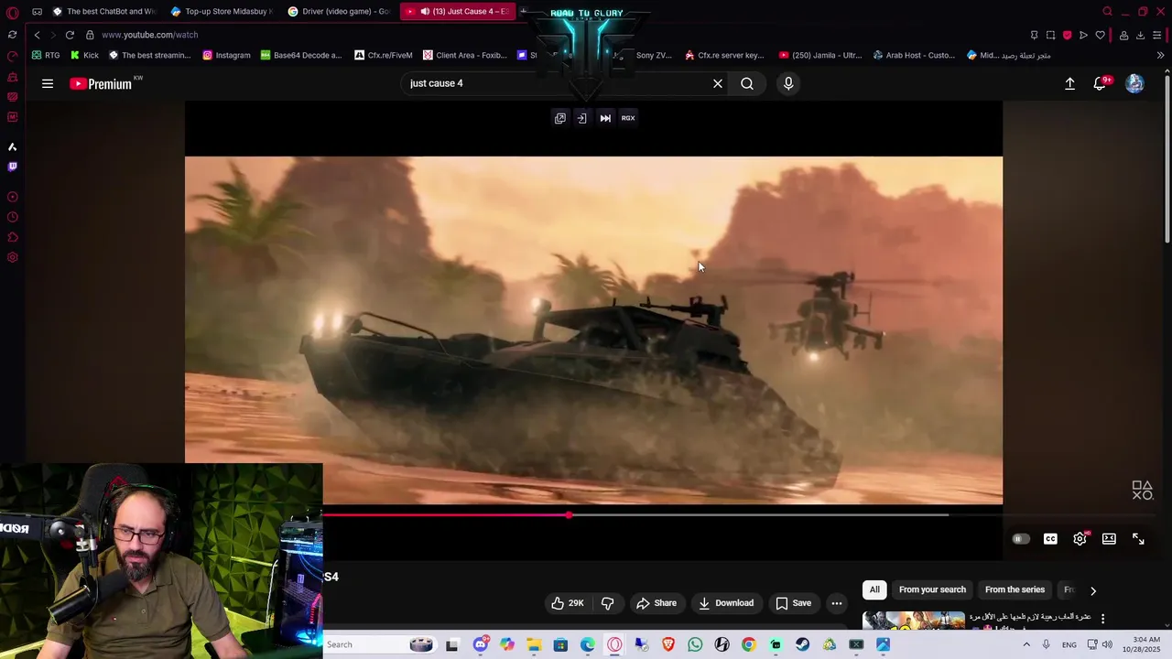Open options for the first recommended video
Screen dimensions: 1172x659
pyautogui.click(x=1102, y=619)
